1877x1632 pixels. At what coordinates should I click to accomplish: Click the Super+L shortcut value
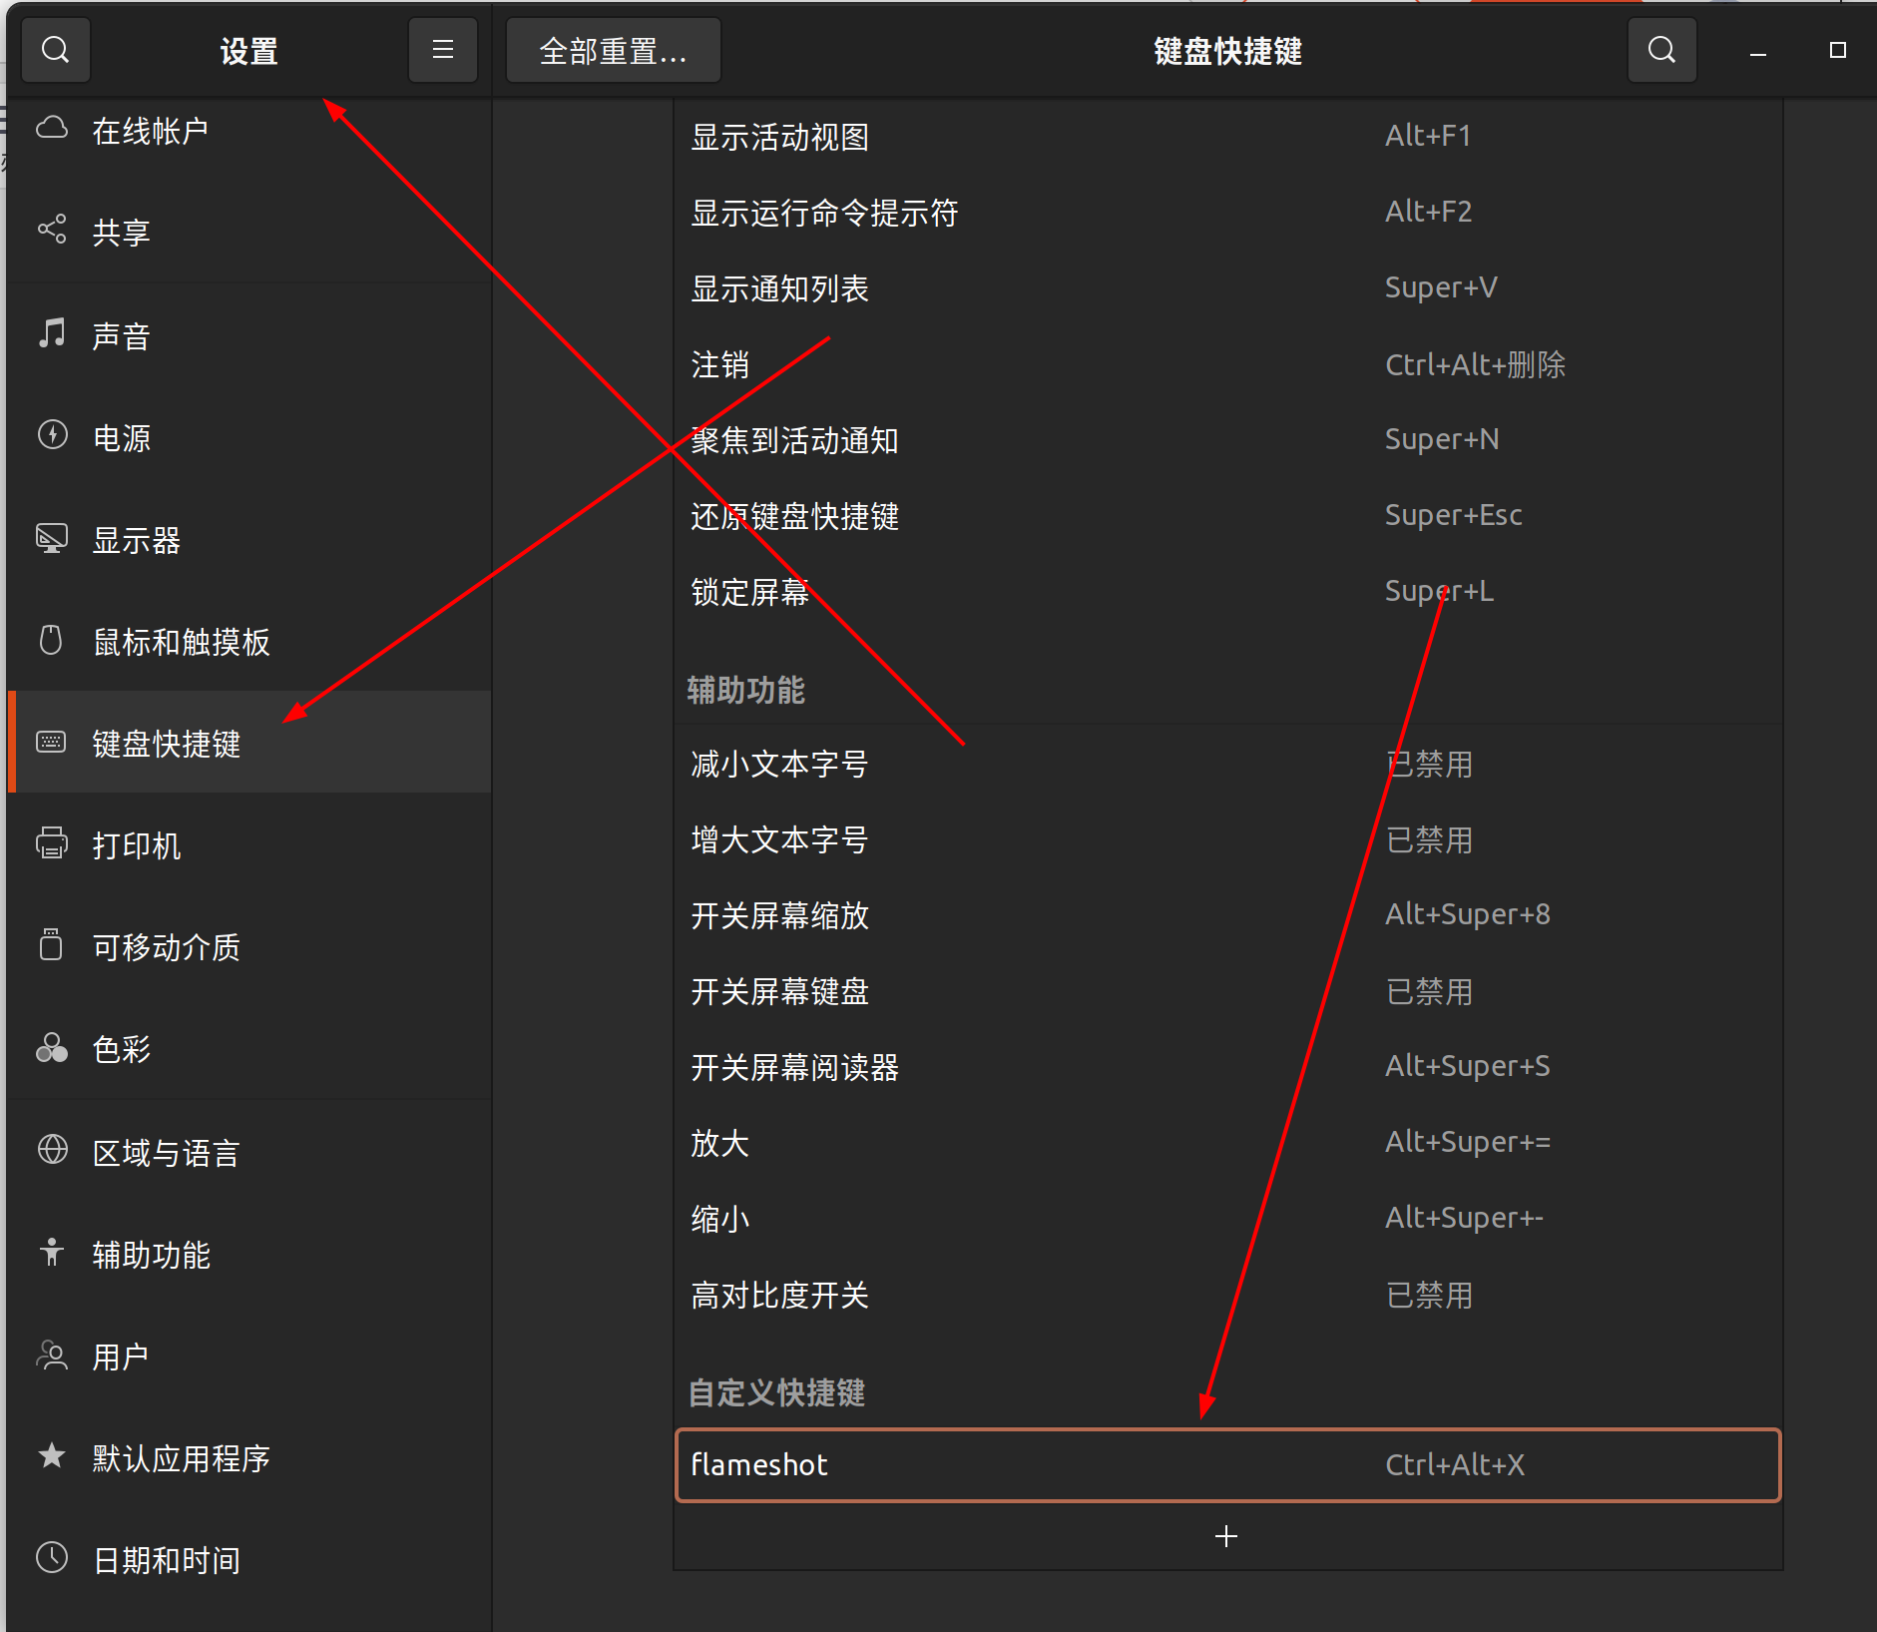(1439, 591)
